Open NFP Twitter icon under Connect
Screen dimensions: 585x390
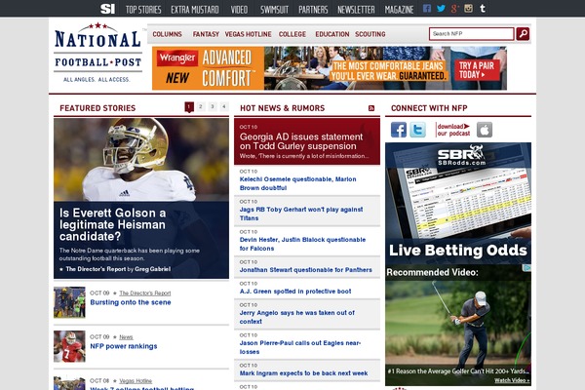pos(417,130)
